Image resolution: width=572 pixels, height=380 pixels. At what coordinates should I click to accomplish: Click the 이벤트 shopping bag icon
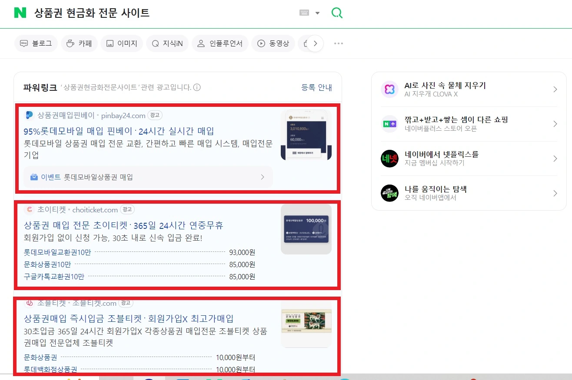pyautogui.click(x=34, y=177)
